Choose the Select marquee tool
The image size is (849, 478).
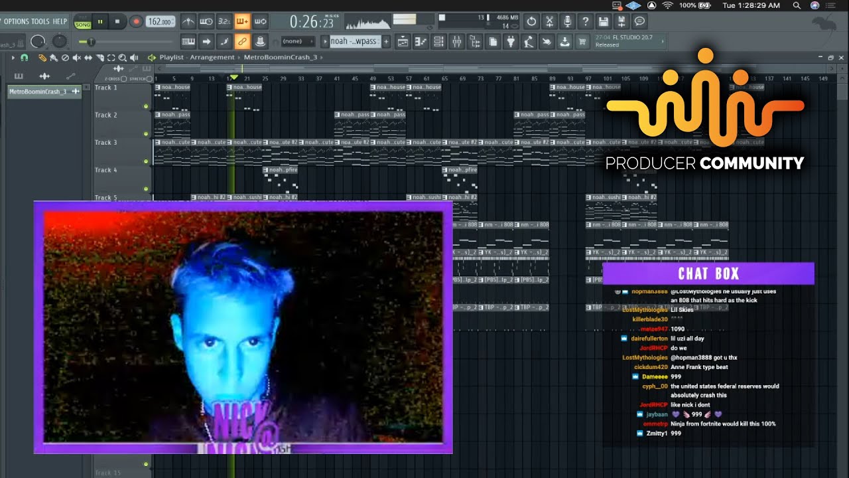[x=111, y=58]
